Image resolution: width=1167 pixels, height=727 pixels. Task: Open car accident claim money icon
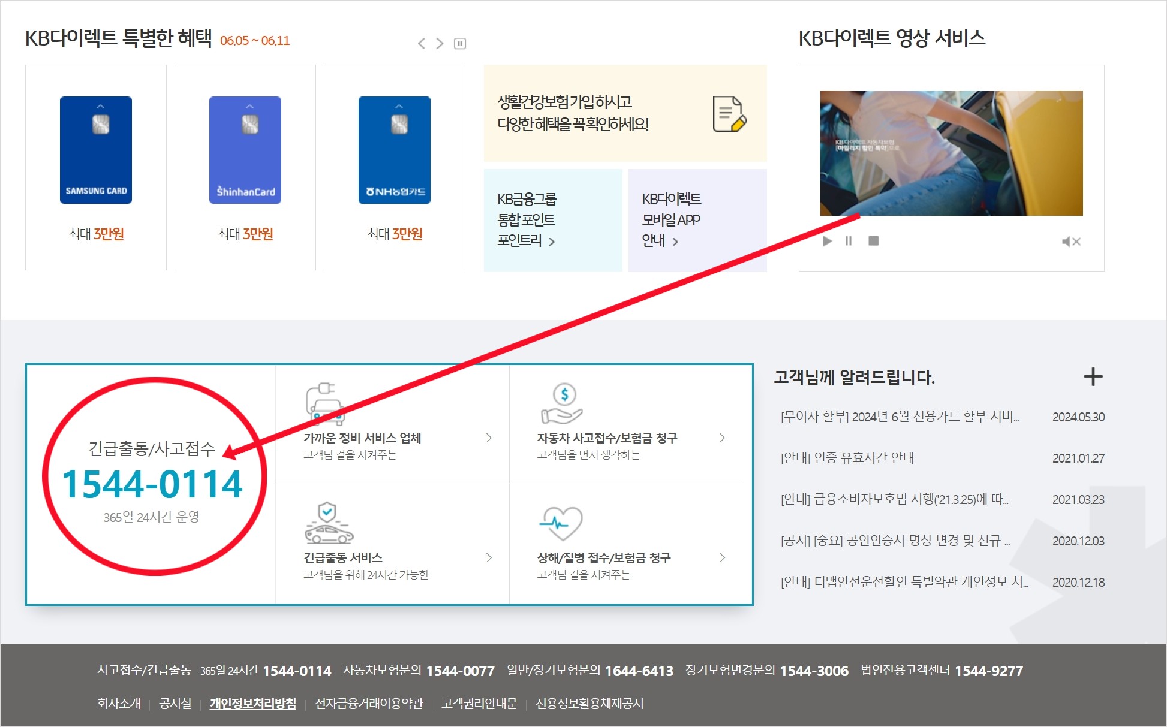[x=562, y=404]
